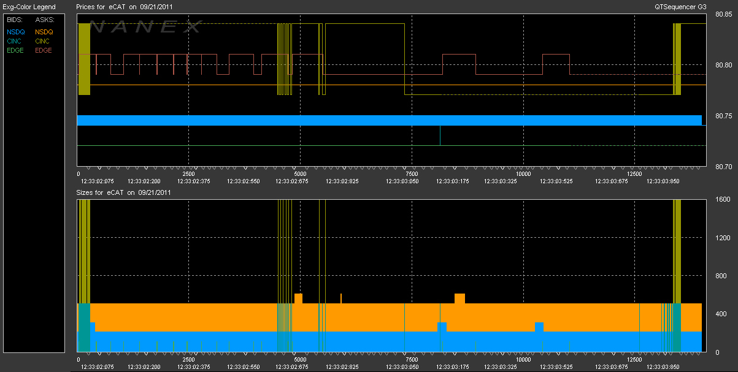Select timestamp 12:33:03:175 under the sizes chart
Screen dimensions: 738x372
[x=453, y=366]
